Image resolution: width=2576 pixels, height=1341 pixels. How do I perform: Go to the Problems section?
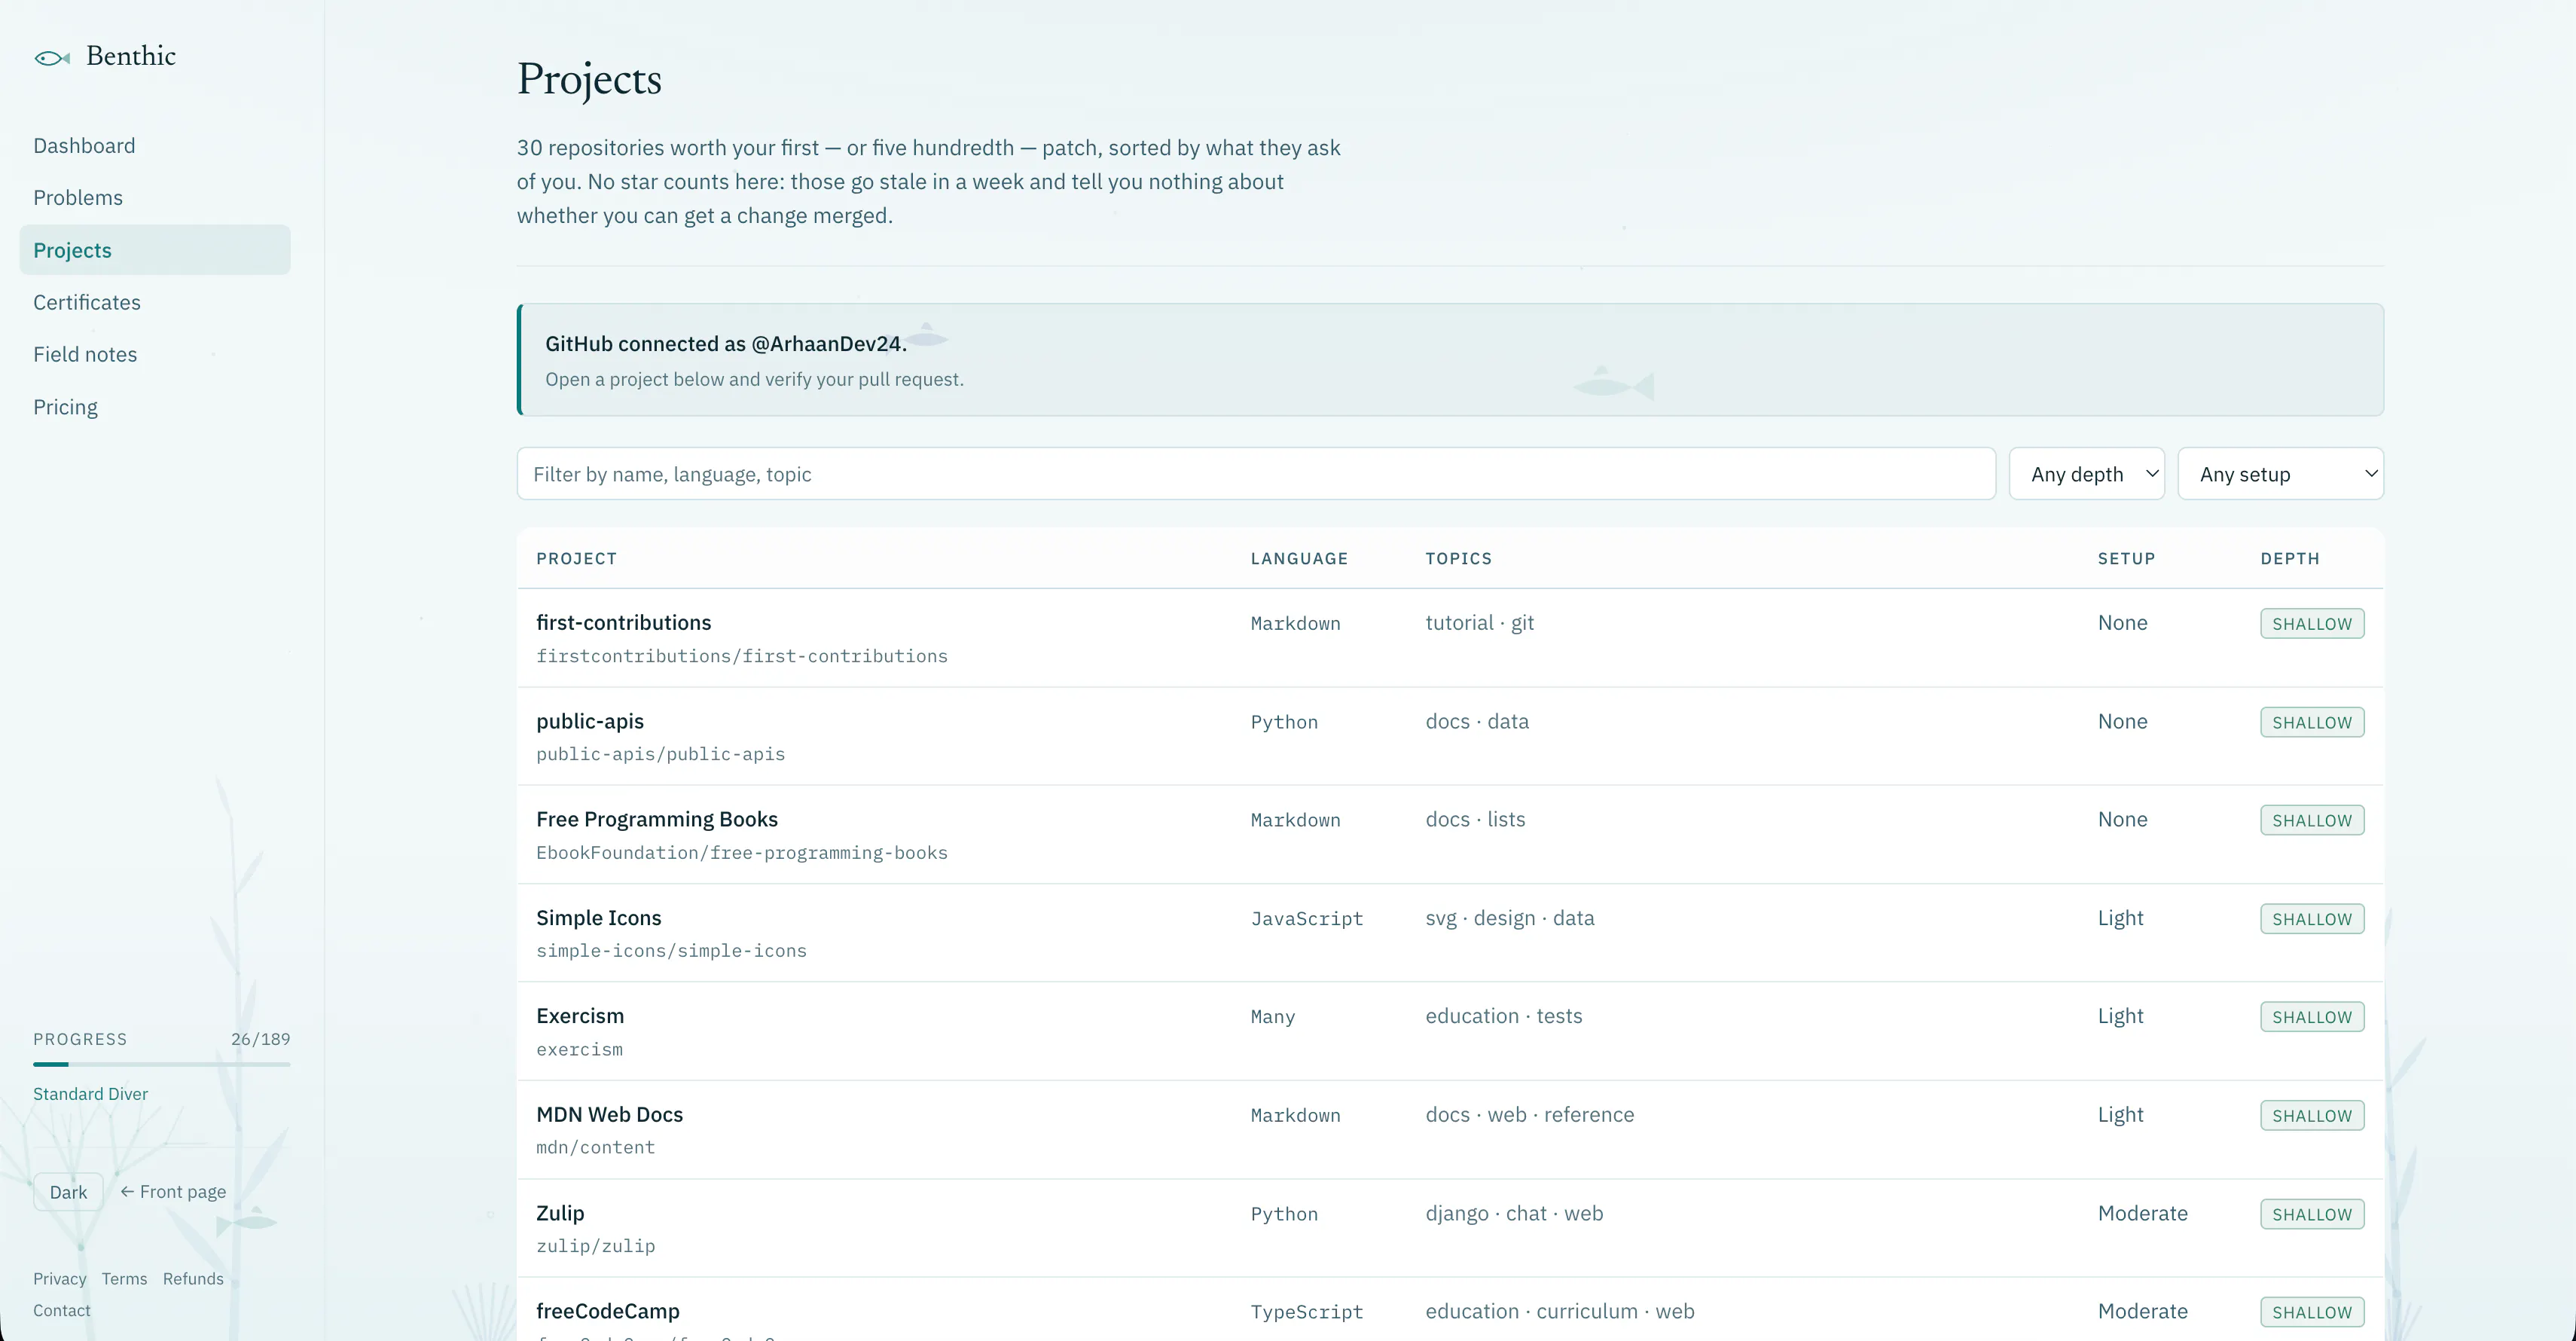tap(78, 198)
